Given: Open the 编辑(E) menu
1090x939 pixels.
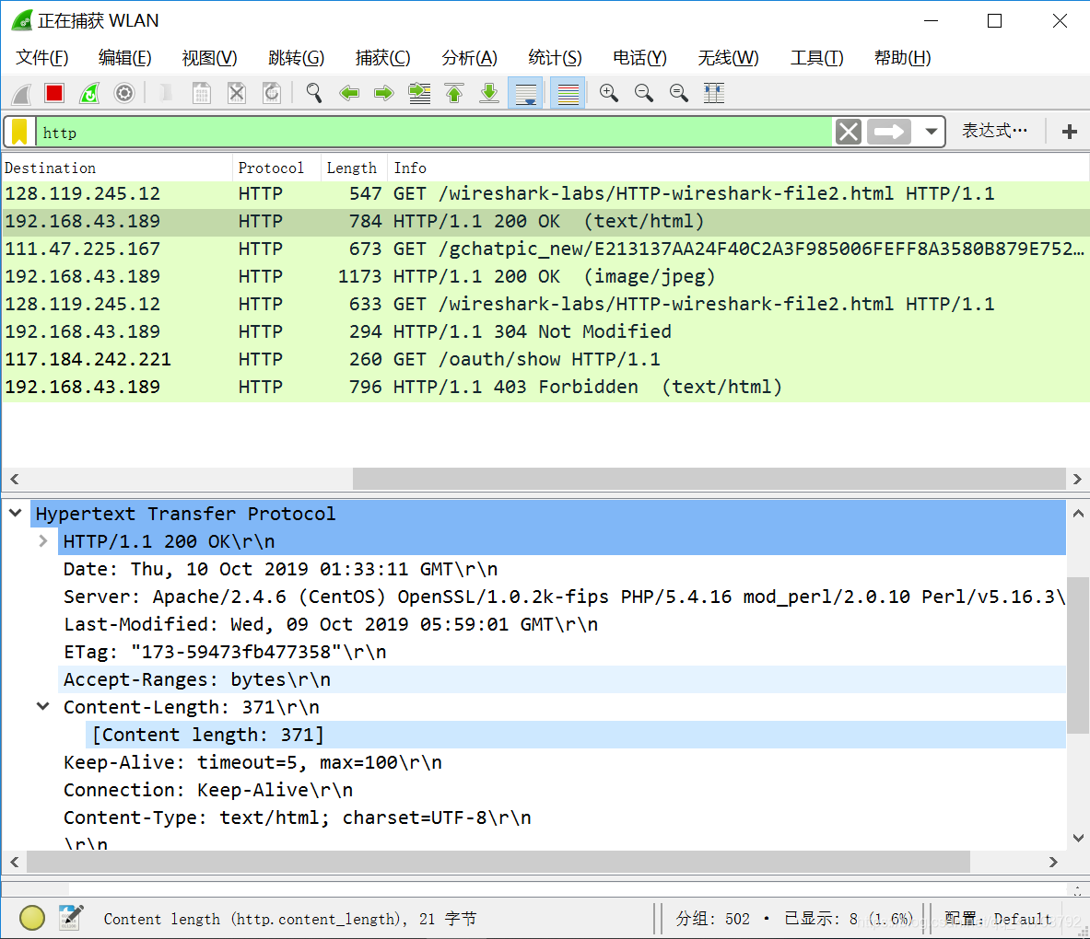Looking at the screenshot, I should click(125, 58).
